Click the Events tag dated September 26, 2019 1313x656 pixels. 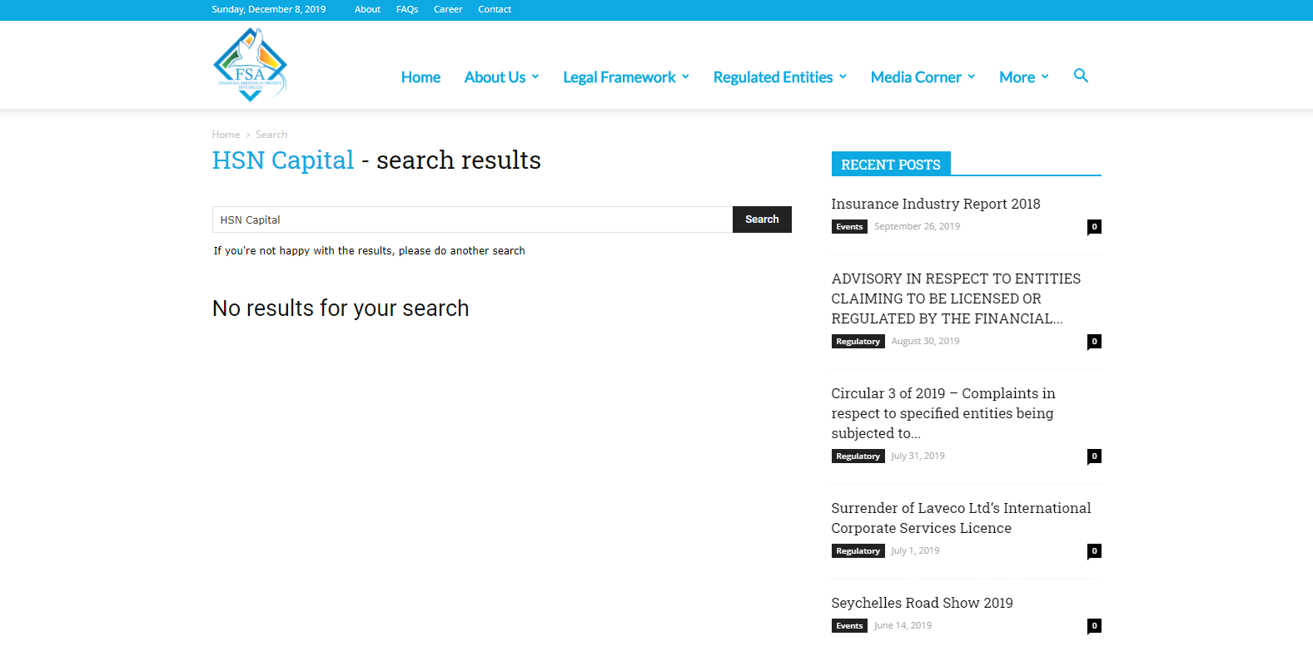coord(849,227)
